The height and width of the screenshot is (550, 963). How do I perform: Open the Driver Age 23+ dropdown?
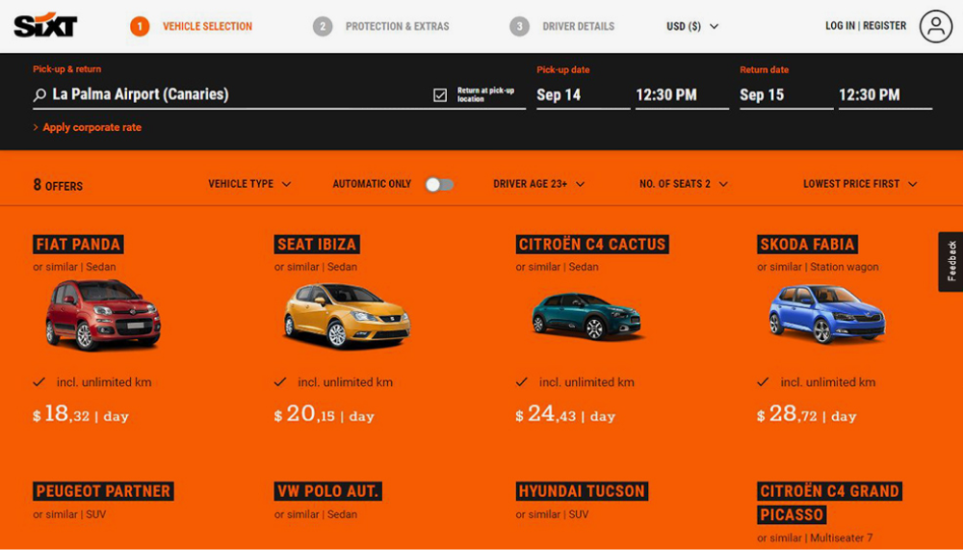click(x=538, y=184)
